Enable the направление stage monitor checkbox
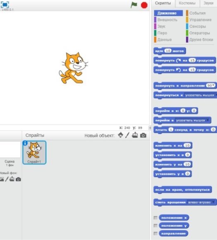The height and width of the screenshot is (240, 217). click(x=155, y=233)
